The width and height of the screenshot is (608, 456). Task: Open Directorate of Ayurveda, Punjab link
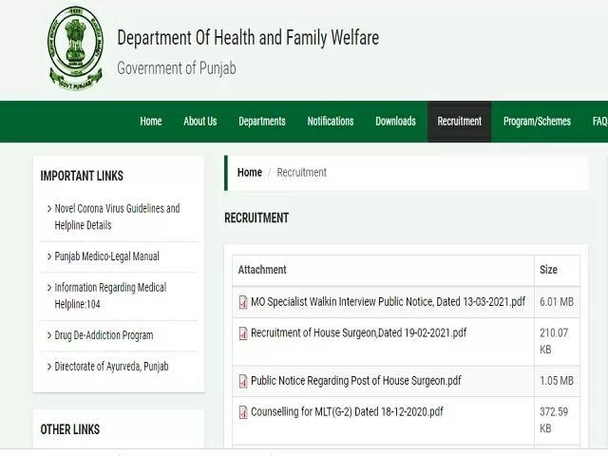tap(112, 367)
